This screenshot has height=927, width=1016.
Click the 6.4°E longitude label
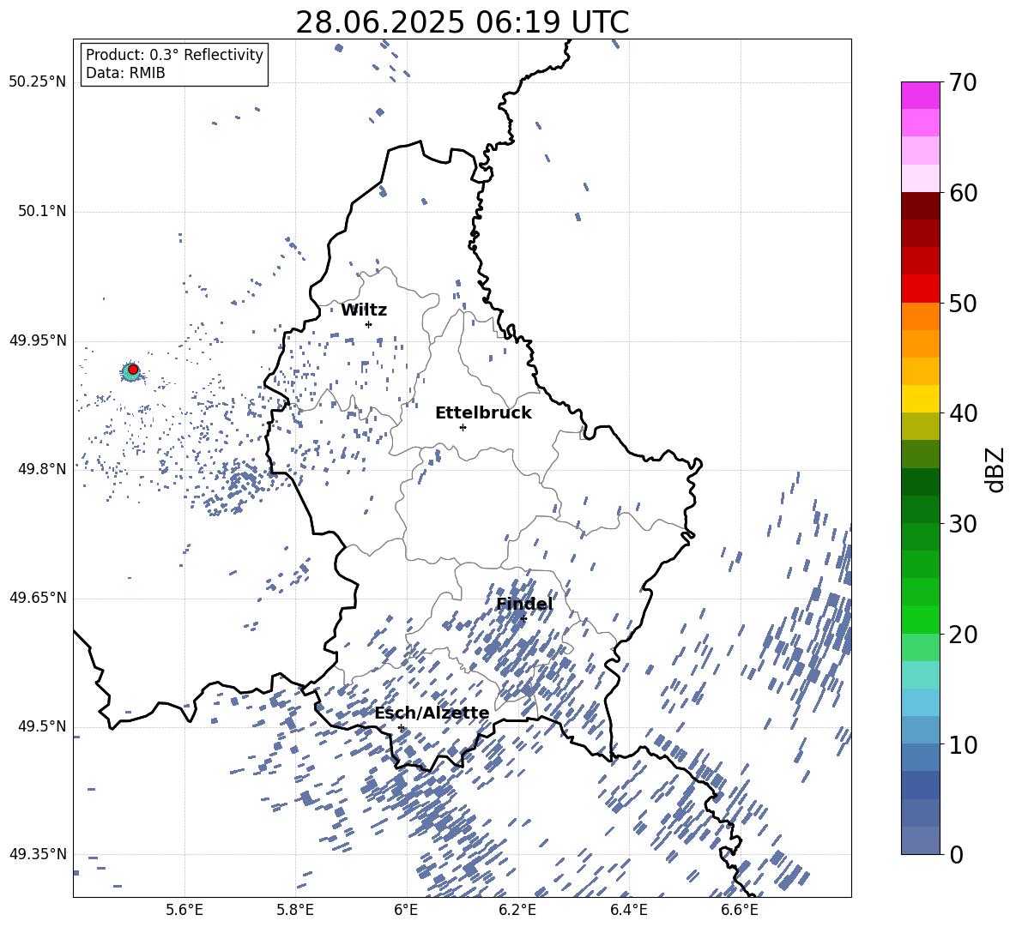(x=628, y=911)
